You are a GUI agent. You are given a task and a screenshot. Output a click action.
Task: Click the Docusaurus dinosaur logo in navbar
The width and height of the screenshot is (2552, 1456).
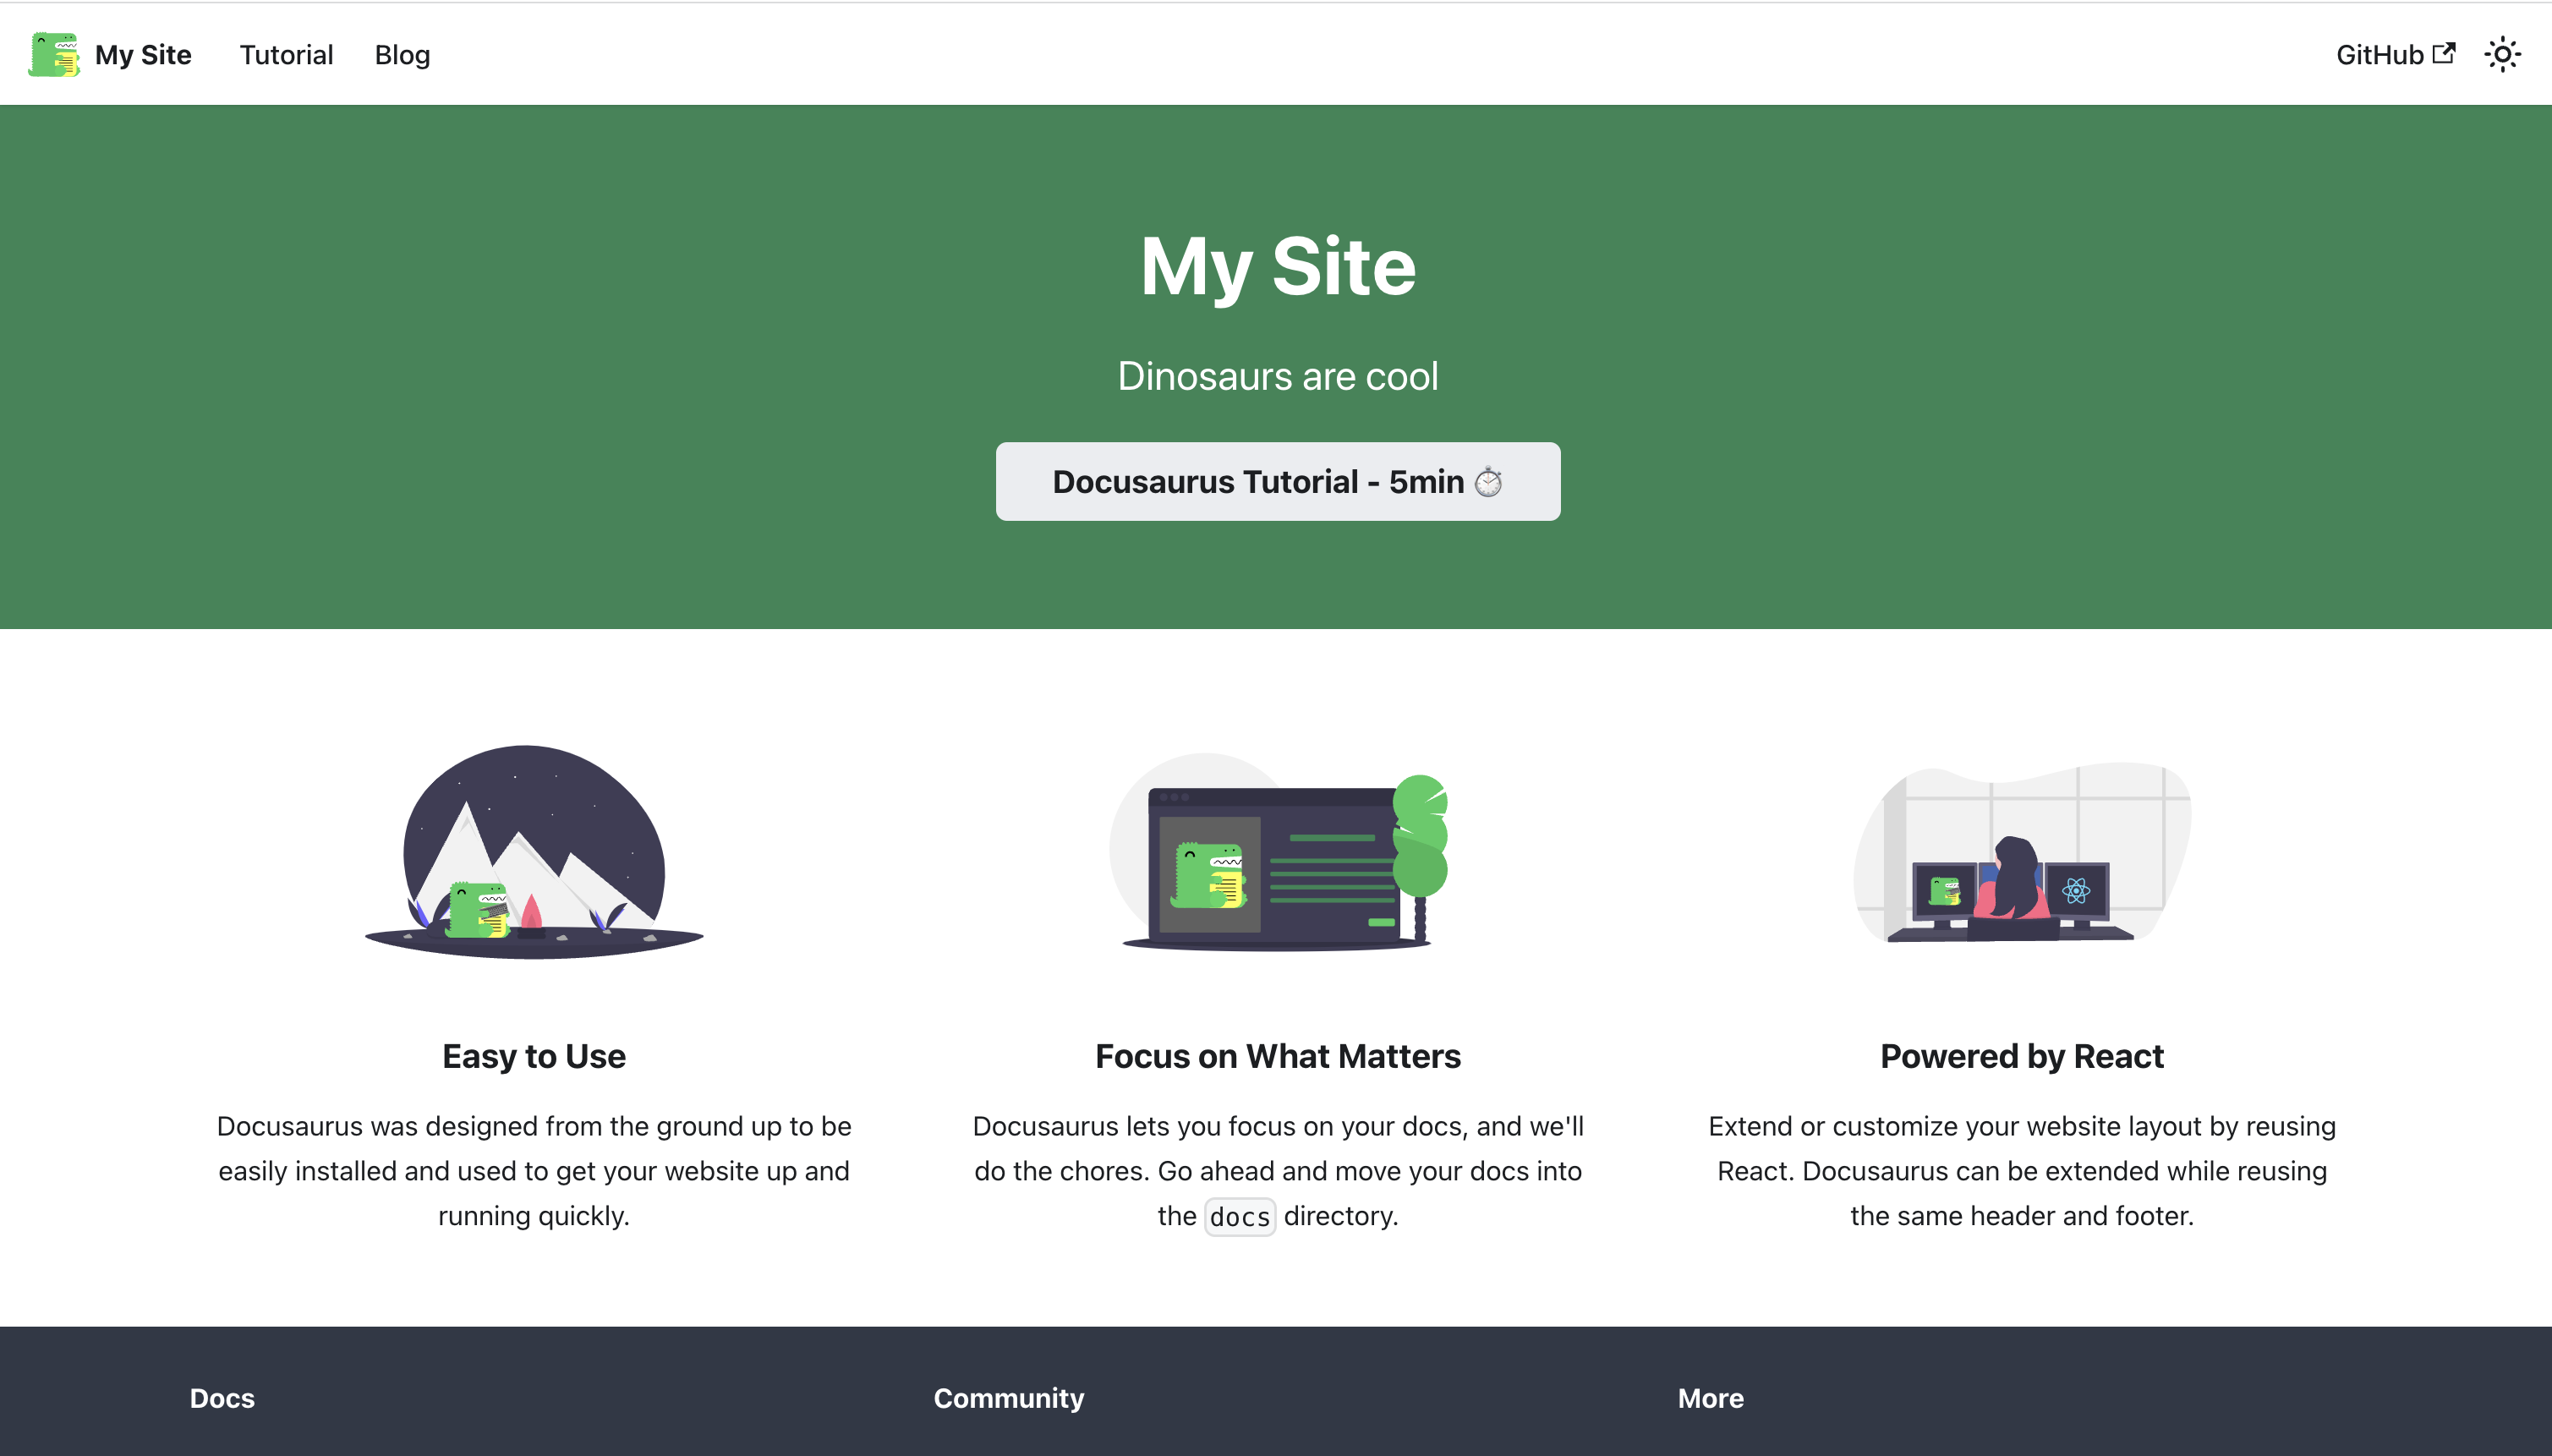[54, 54]
